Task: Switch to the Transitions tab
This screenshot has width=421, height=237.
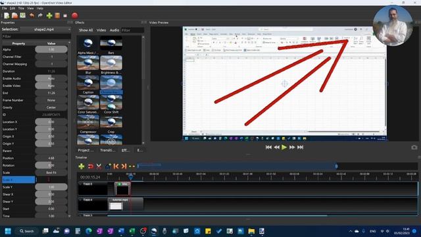Action: click(107, 150)
